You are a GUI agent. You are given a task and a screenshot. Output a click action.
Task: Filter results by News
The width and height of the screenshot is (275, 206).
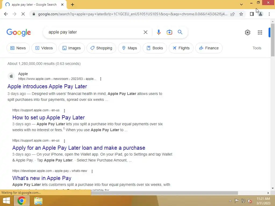pyautogui.click(x=18, y=48)
